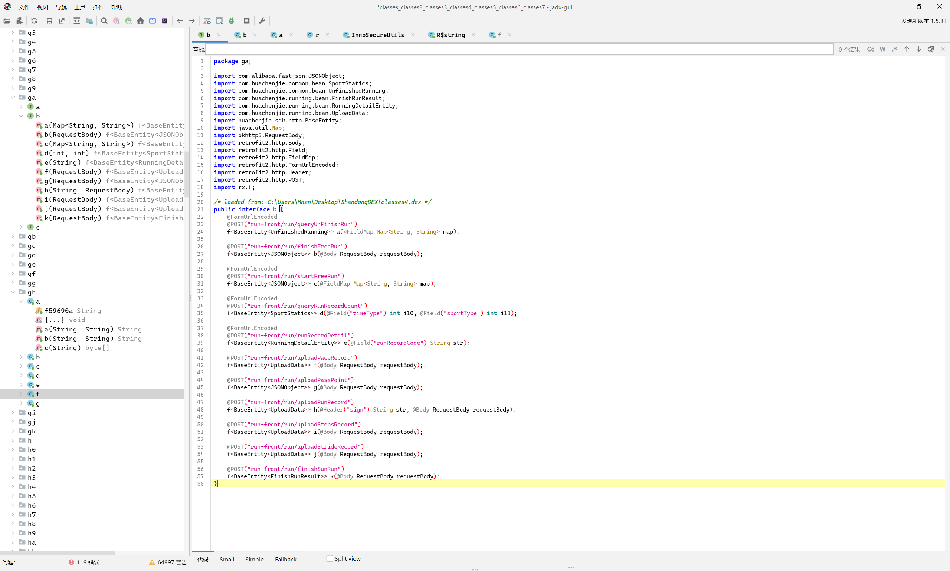The width and height of the screenshot is (950, 571).
Task: Toggle regex .* search option
Action: (895, 49)
